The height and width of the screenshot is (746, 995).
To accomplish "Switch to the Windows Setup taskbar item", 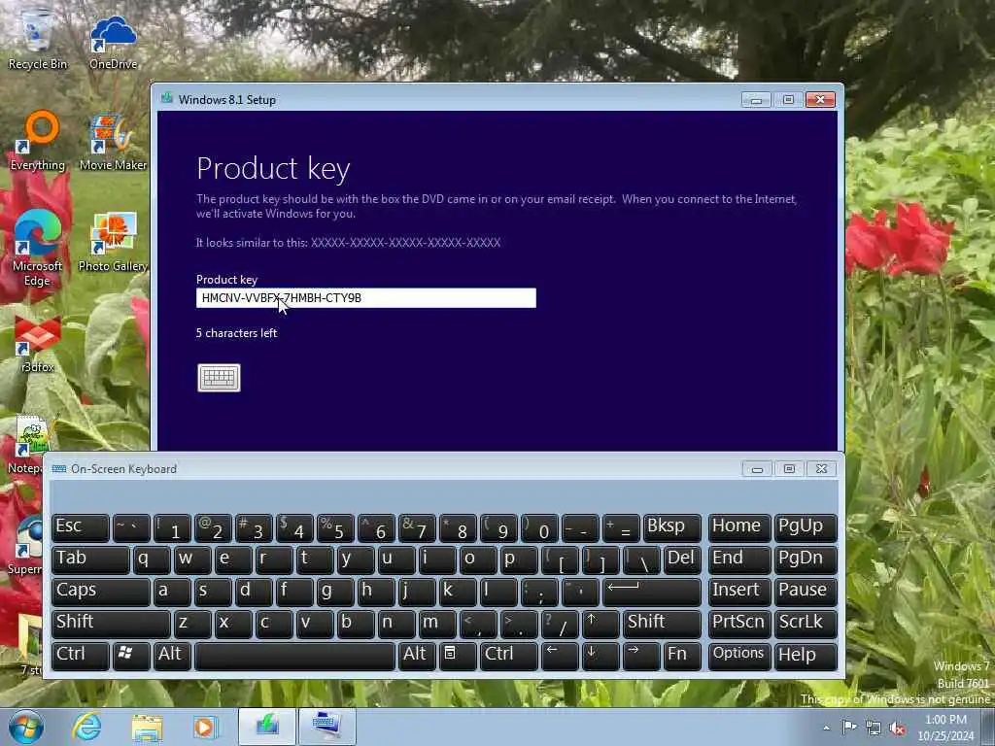I will coord(267,727).
